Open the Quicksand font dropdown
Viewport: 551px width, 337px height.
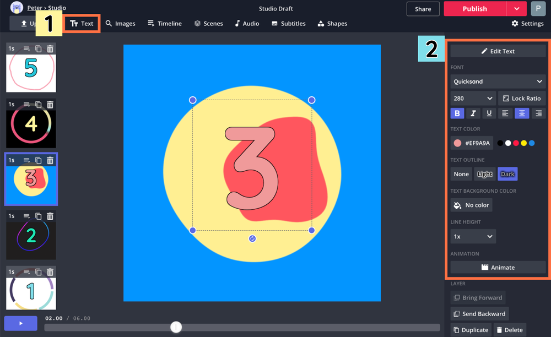click(498, 81)
